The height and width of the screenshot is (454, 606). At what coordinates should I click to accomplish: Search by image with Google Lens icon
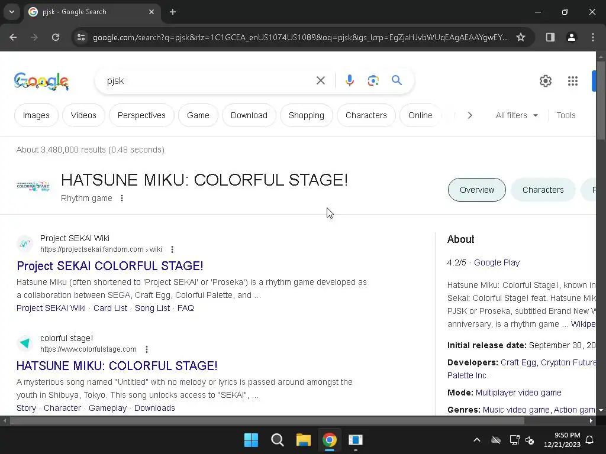373,80
